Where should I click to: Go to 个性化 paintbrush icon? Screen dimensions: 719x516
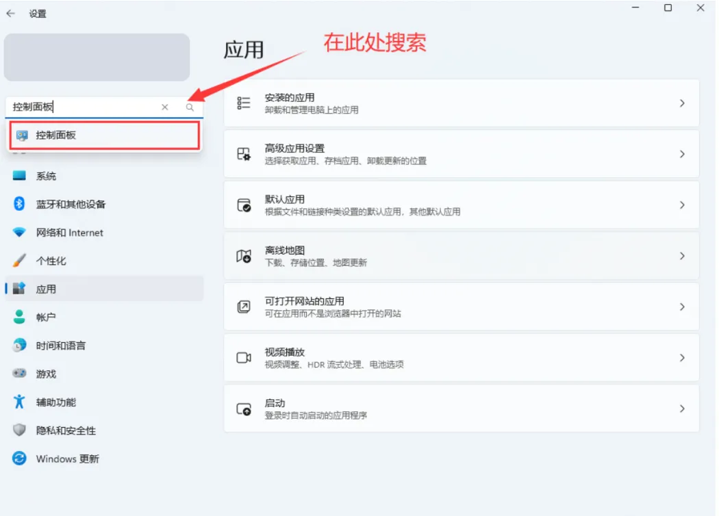tap(20, 261)
